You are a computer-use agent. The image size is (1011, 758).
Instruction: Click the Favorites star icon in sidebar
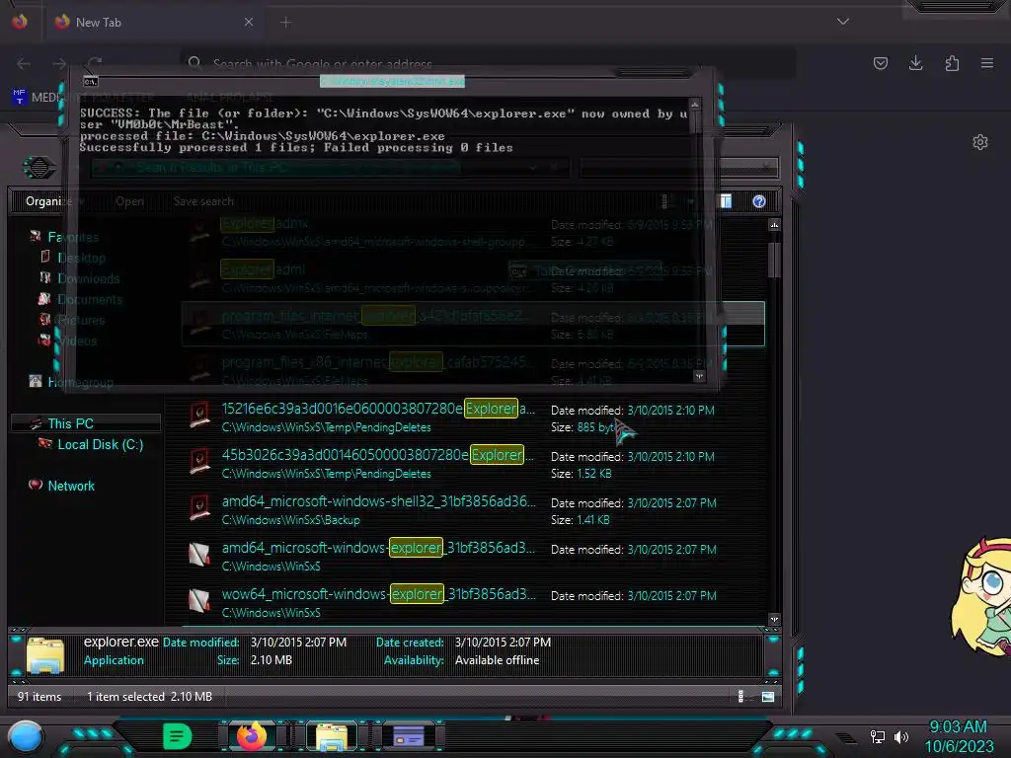[x=36, y=237]
